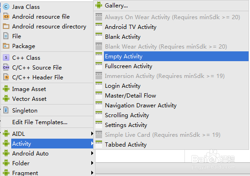Click the Blank Activity template icon

click(x=99, y=36)
